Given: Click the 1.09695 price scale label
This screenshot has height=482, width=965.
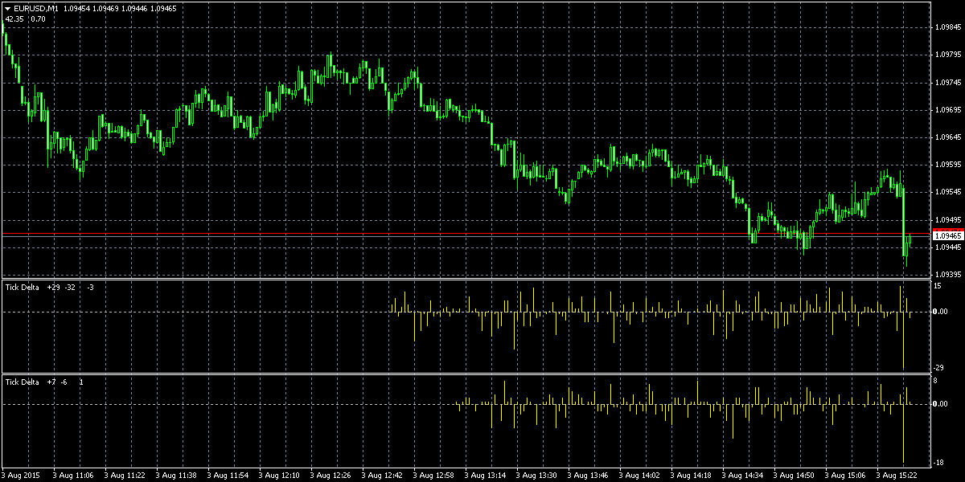Looking at the screenshot, I should (949, 109).
